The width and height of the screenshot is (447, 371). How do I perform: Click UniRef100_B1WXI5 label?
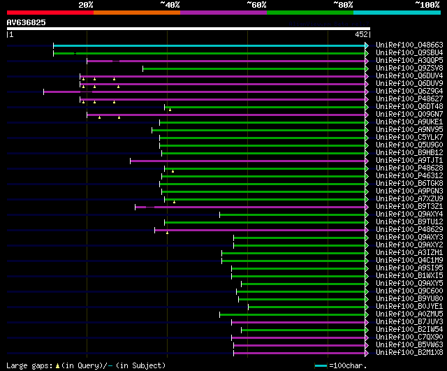pyautogui.click(x=409, y=276)
